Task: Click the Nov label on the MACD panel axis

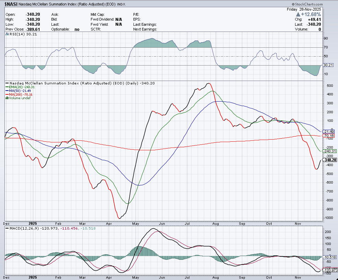Action: point(298,277)
